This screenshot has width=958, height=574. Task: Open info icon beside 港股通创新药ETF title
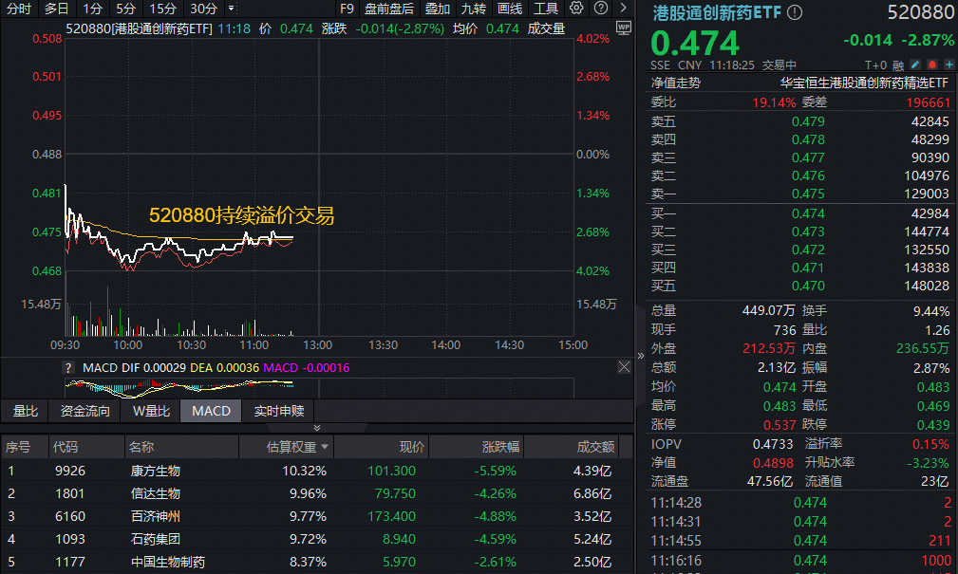[x=795, y=13]
